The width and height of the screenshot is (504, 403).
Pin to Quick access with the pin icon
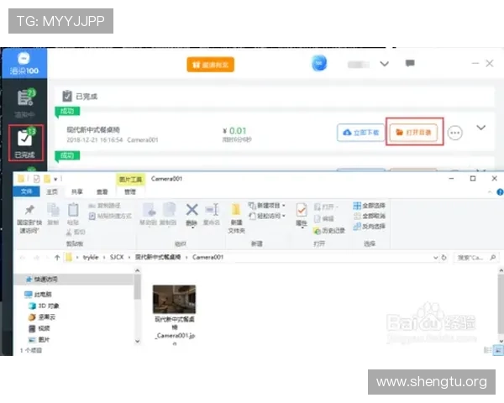pyautogui.click(x=29, y=210)
